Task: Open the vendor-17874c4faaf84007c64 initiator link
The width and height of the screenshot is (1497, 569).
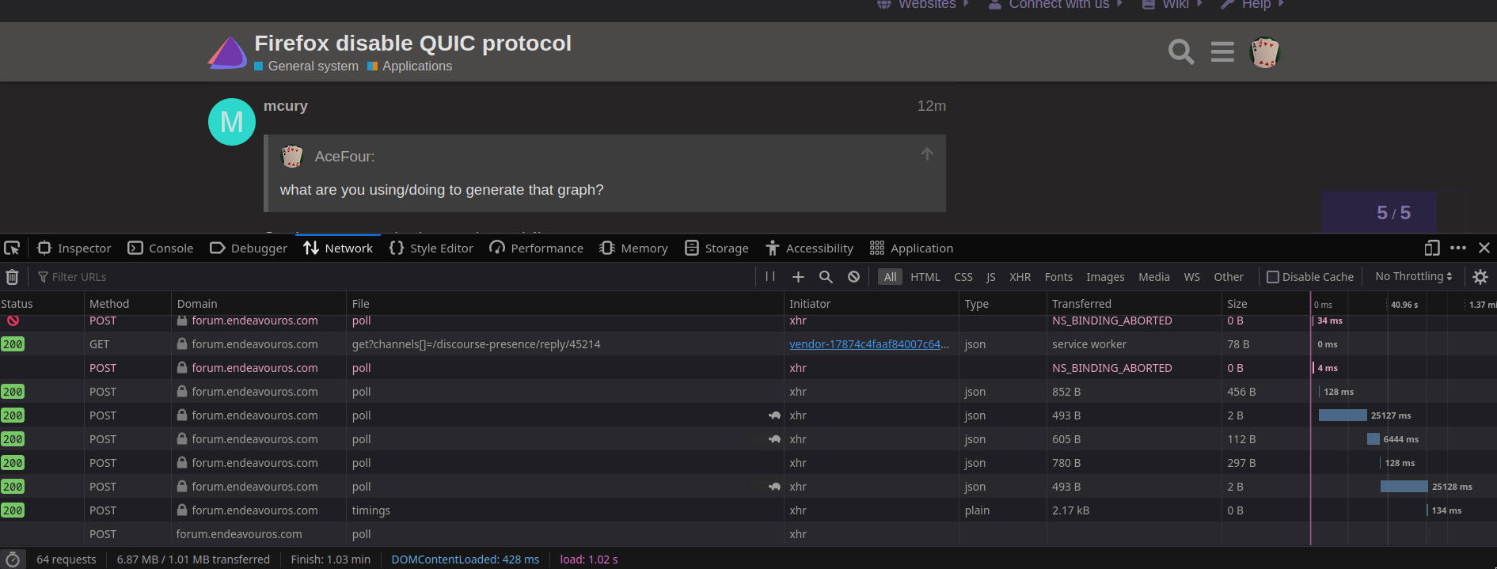Action: point(869,344)
